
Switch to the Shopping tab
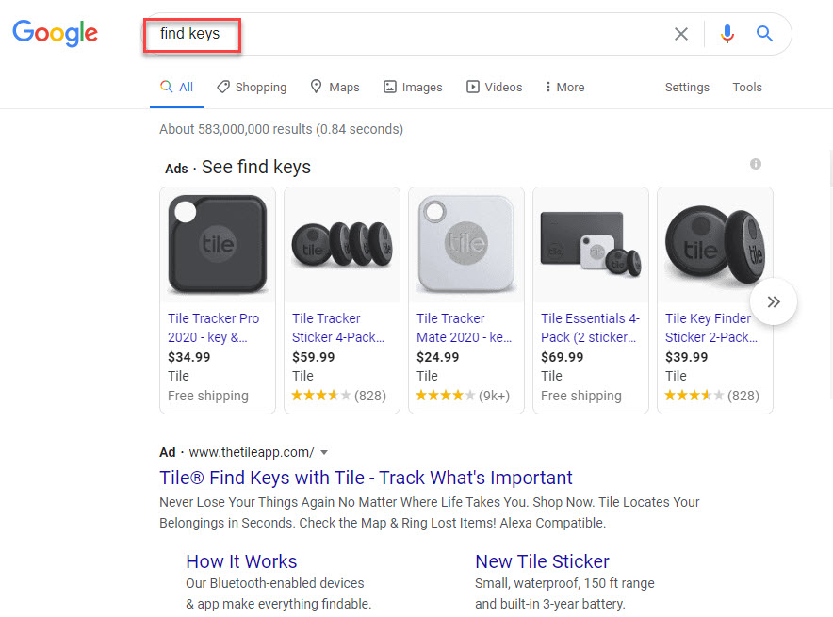click(252, 87)
